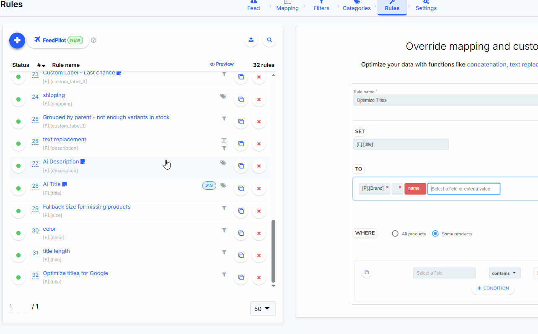Viewport: 538px width, 334px height.
Task: Click the + CONDITION button
Action: (493, 288)
